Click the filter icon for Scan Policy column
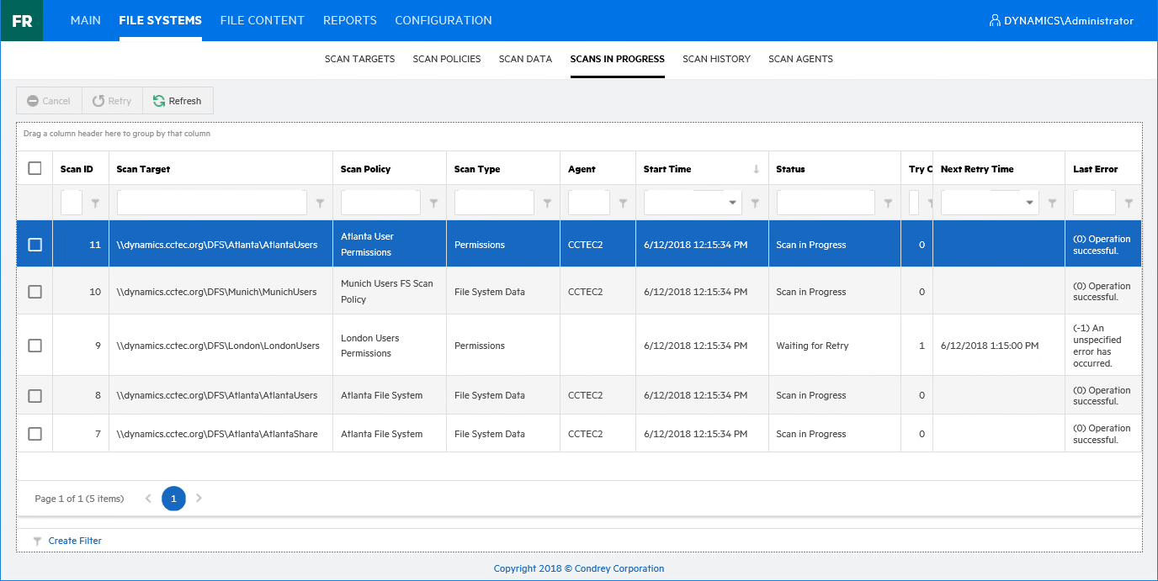Viewport: 1158px width, 581px height. tap(433, 203)
